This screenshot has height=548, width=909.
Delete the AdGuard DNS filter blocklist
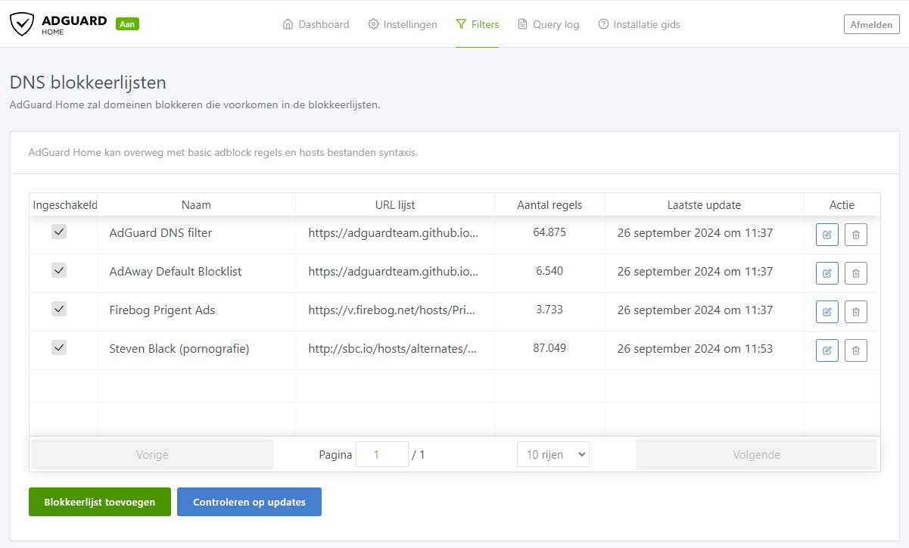pos(856,235)
